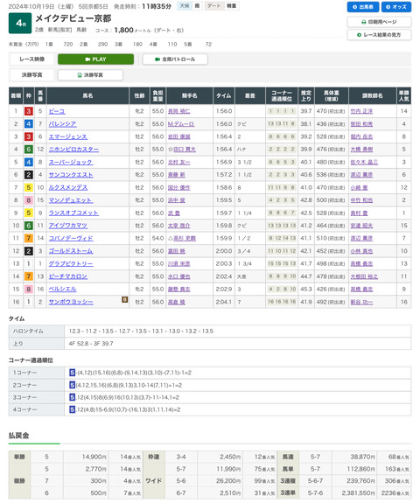Viewport: 420px width, 503px height.
Task: Open horse link コパノデーヴィド
Action: (x=71, y=238)
